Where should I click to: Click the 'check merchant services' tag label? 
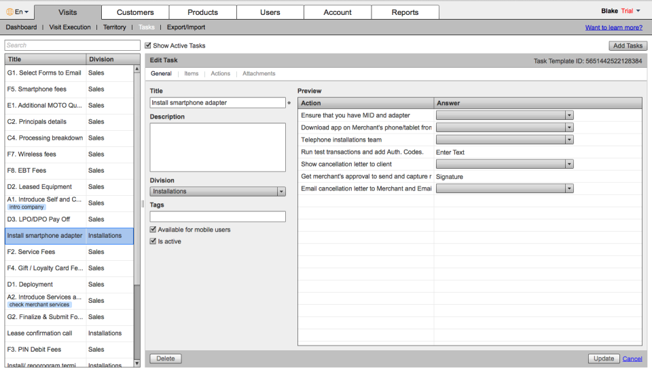pos(39,305)
